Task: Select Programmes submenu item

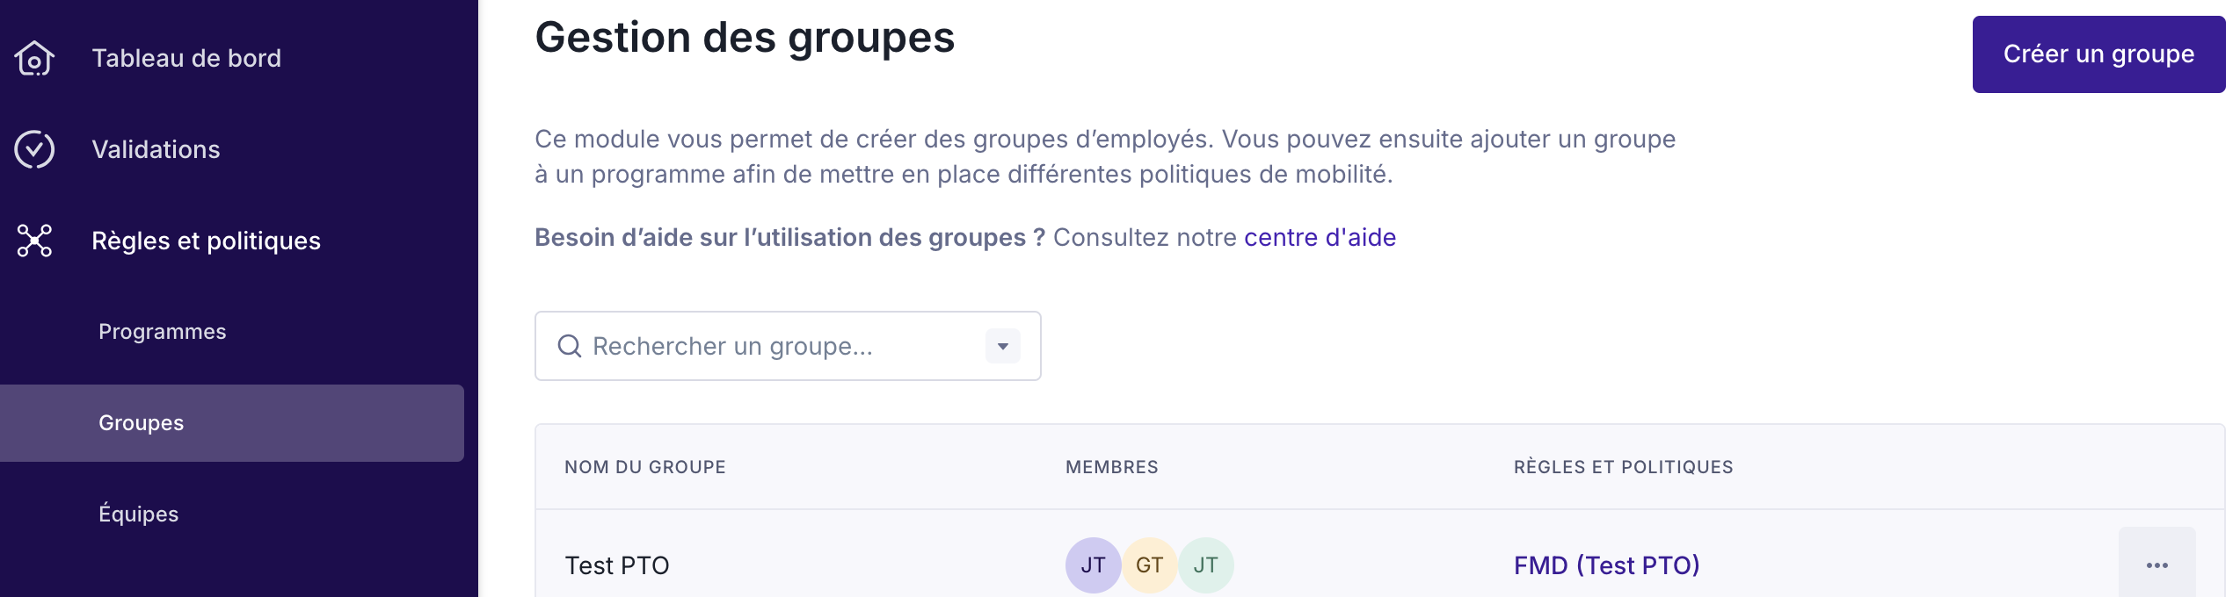Action: pyautogui.click(x=163, y=332)
